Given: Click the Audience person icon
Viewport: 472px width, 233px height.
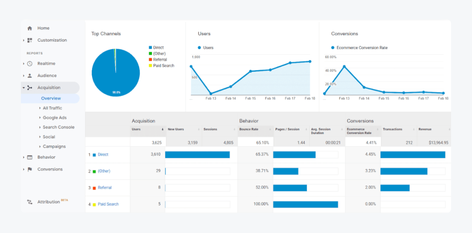Looking at the screenshot, I should click(x=29, y=75).
